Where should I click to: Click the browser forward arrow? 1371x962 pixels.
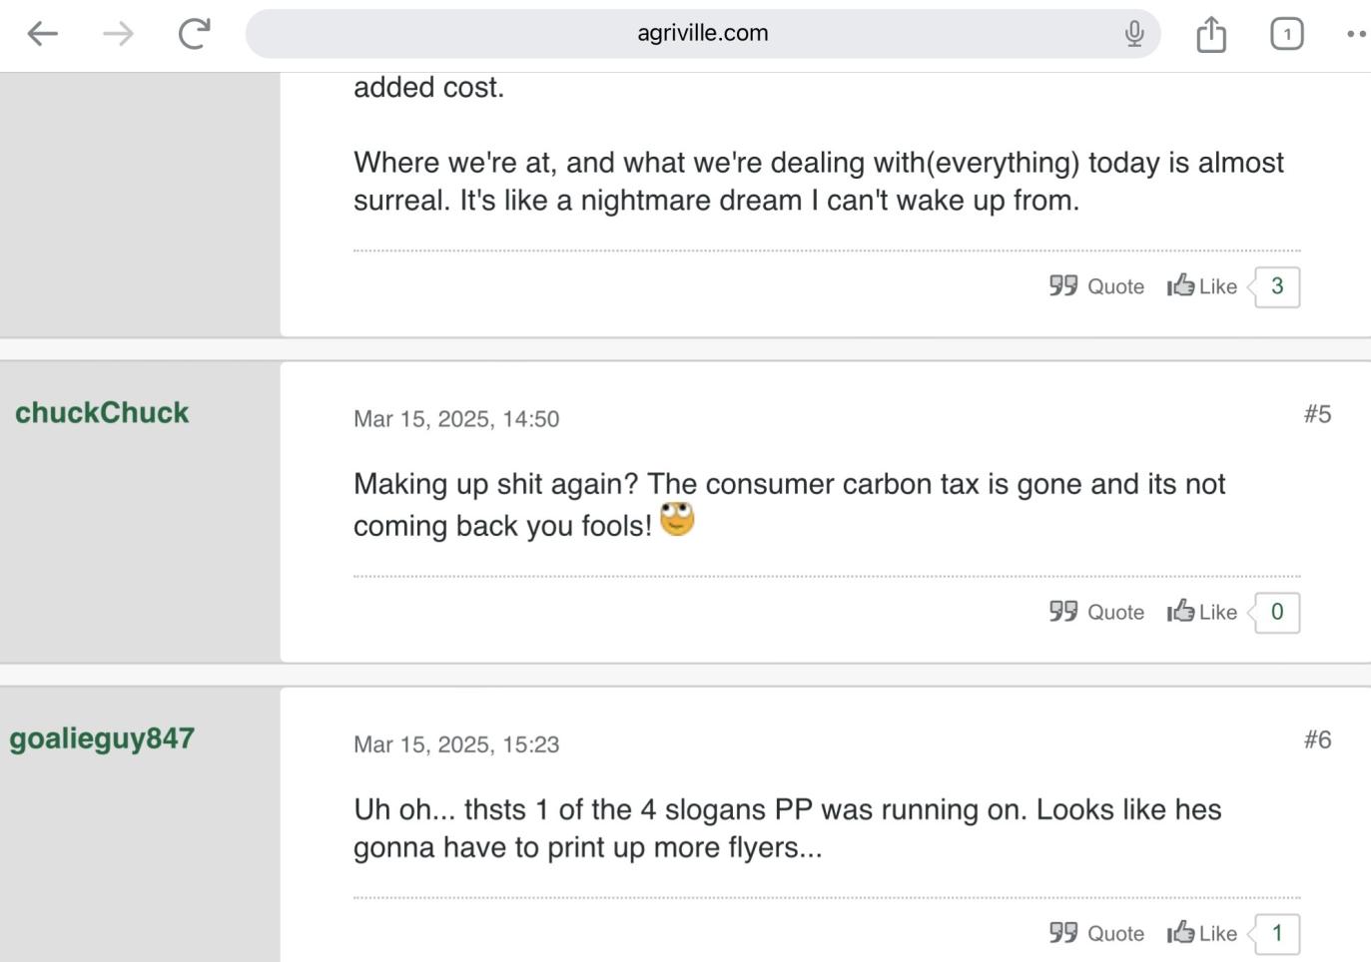pyautogui.click(x=118, y=34)
